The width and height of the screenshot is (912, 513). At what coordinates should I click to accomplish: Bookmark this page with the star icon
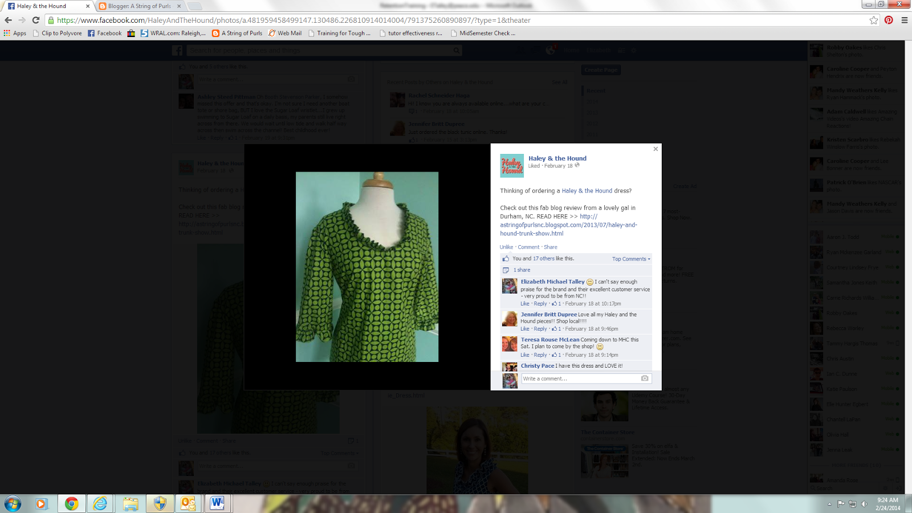pos(874,20)
